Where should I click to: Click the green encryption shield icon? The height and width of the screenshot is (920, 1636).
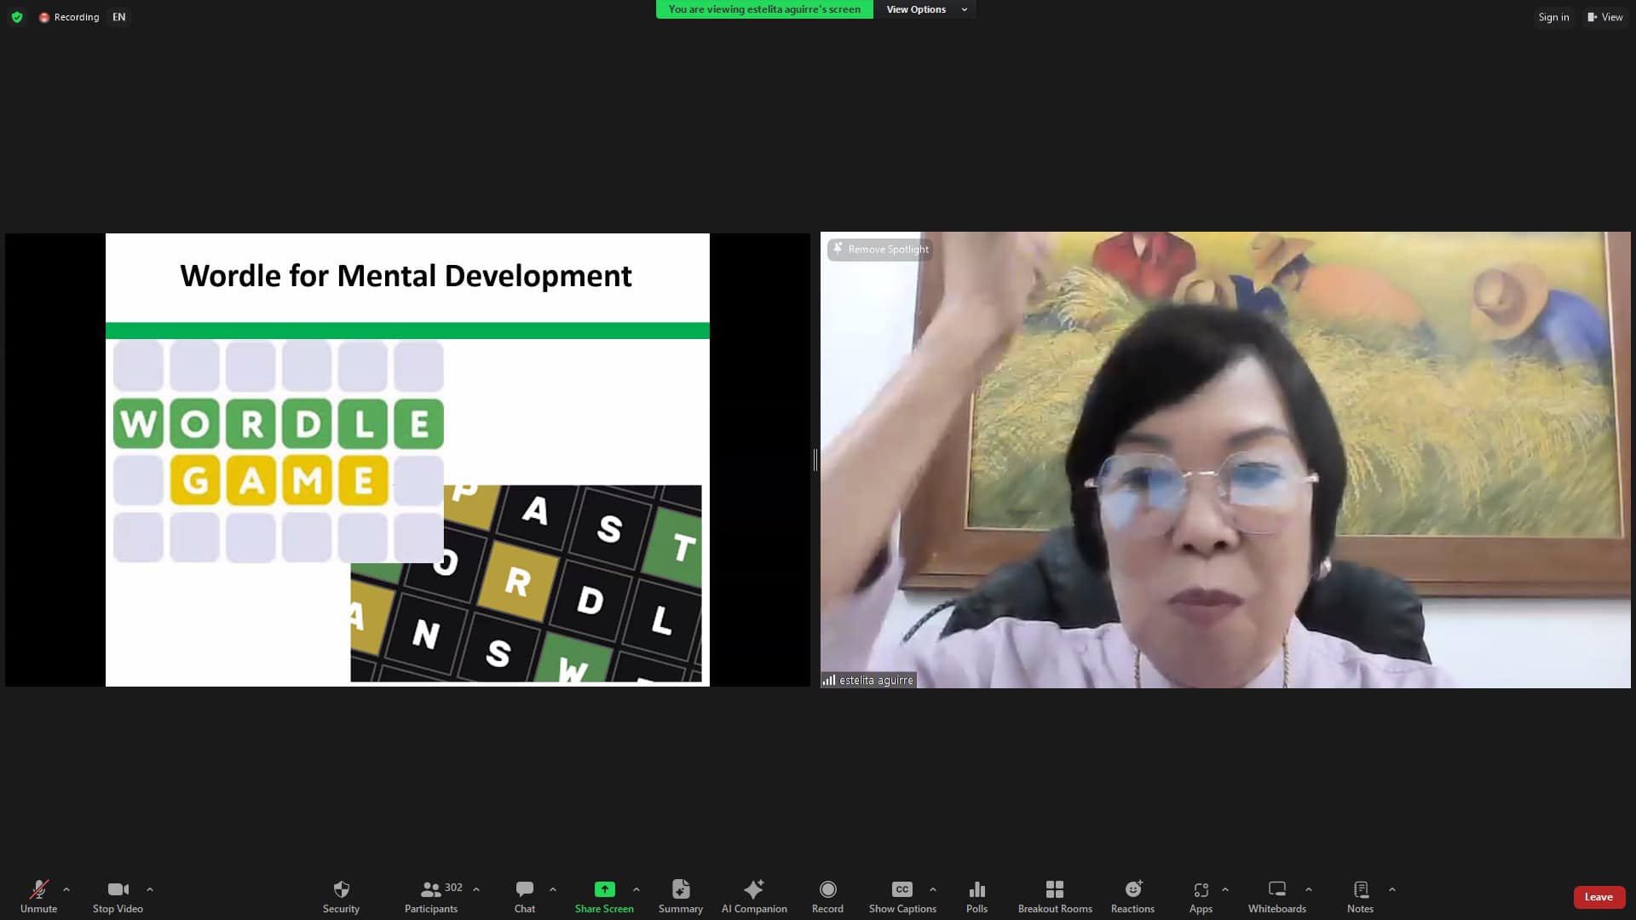pyautogui.click(x=17, y=17)
